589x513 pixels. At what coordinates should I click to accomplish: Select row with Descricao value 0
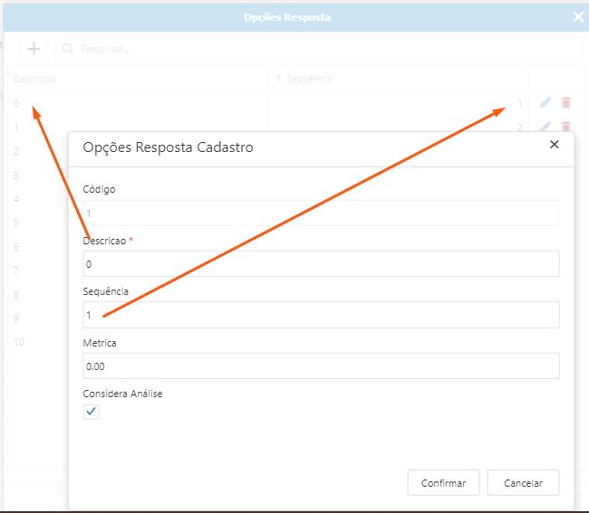pos(136,103)
